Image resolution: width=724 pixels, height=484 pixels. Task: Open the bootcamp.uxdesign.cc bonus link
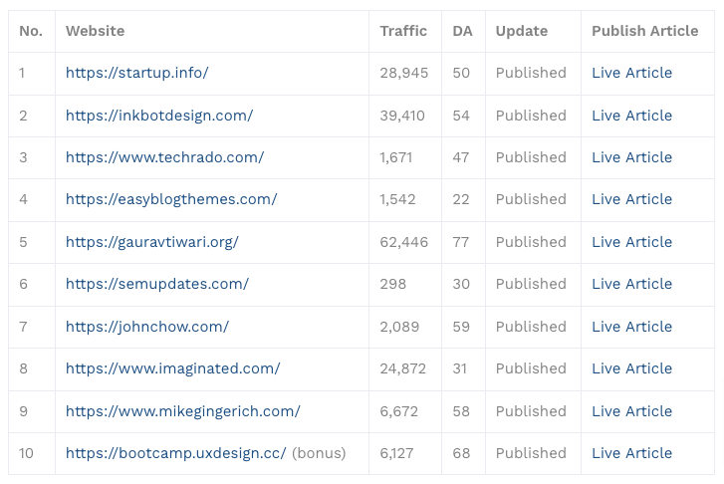coord(176,453)
